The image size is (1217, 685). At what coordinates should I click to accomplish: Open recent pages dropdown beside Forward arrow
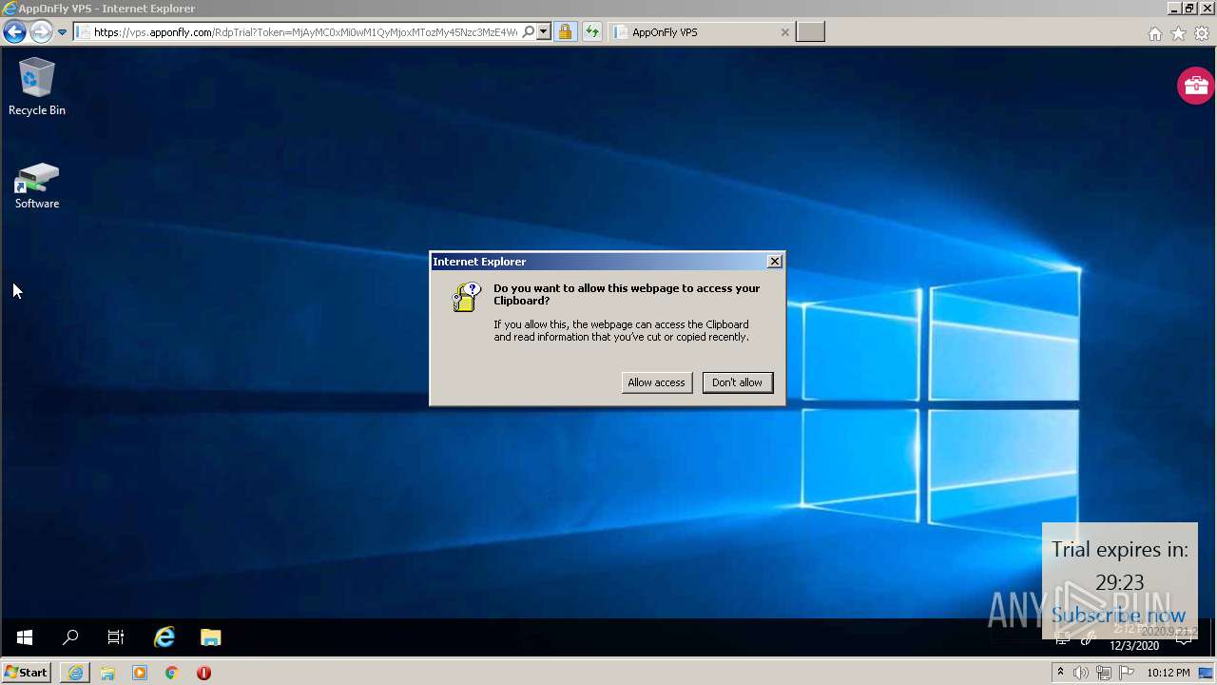click(62, 32)
